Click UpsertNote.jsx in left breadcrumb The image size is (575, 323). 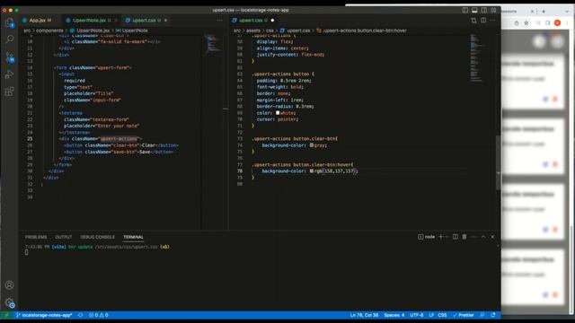click(93, 31)
